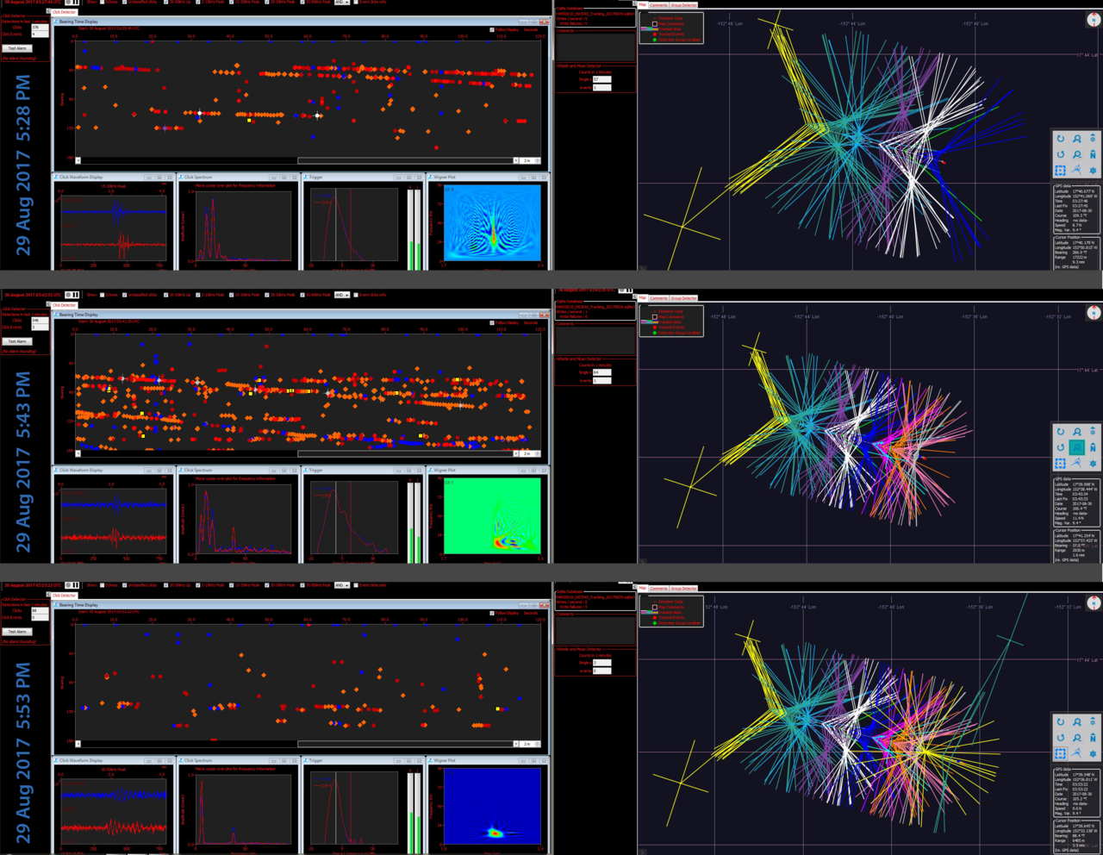Toggle 50-80kHz Peak checkbox in 5:43 PM panel
Viewport: 1103px width, 855px height.
tap(302, 295)
